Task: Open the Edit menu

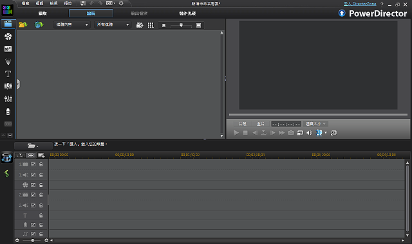Action: 40,3
